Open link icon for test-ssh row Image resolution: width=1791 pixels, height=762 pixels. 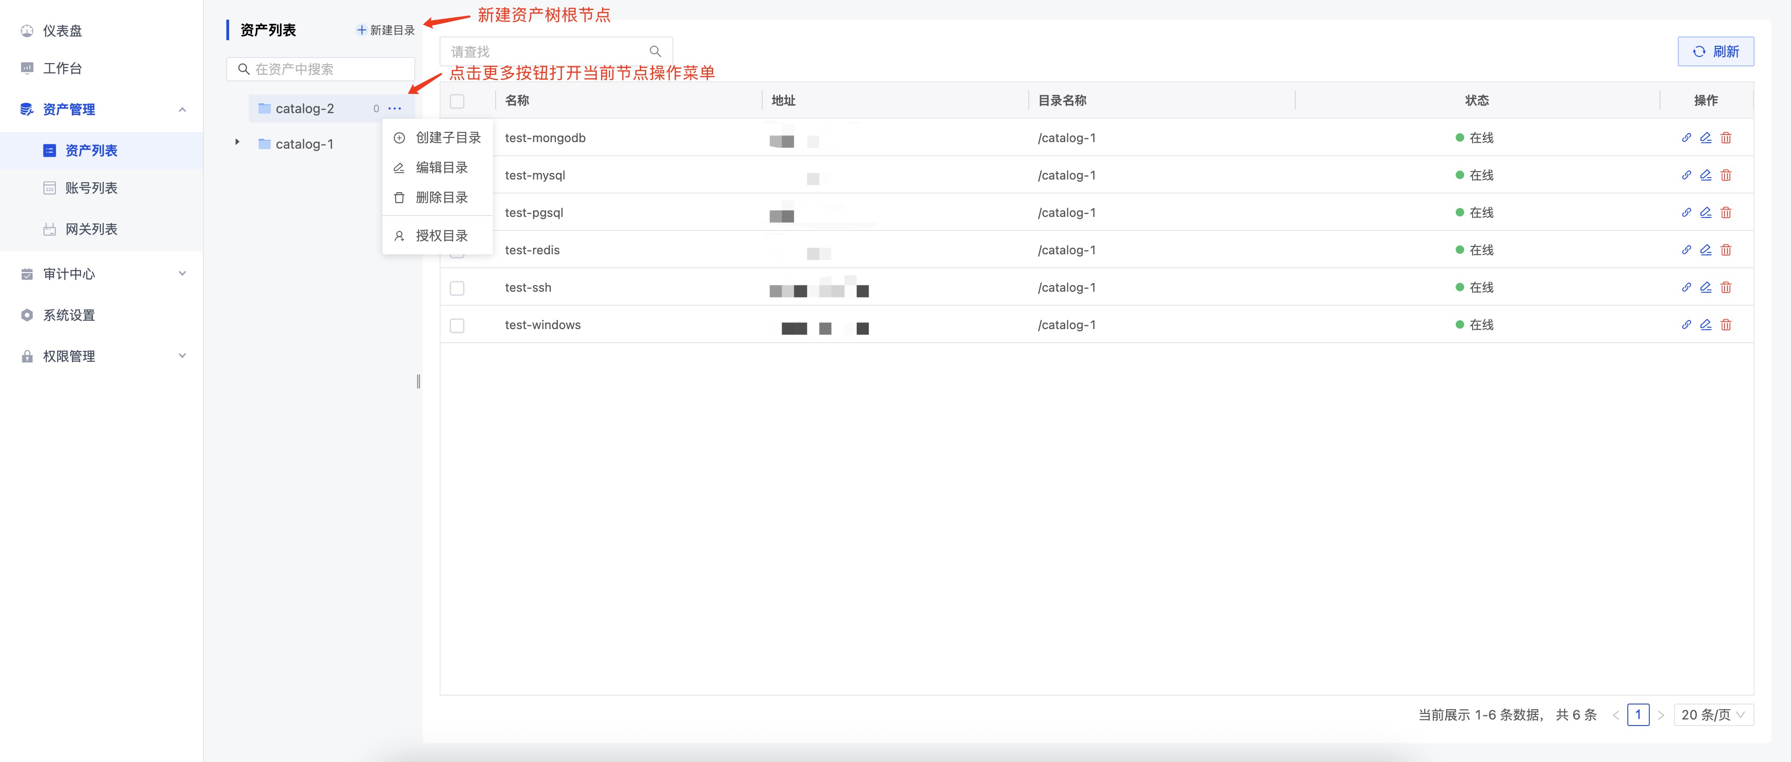click(x=1686, y=287)
